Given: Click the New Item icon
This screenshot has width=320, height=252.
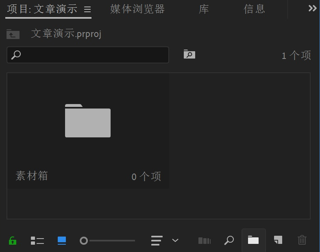Looking at the screenshot, I should click(278, 240).
